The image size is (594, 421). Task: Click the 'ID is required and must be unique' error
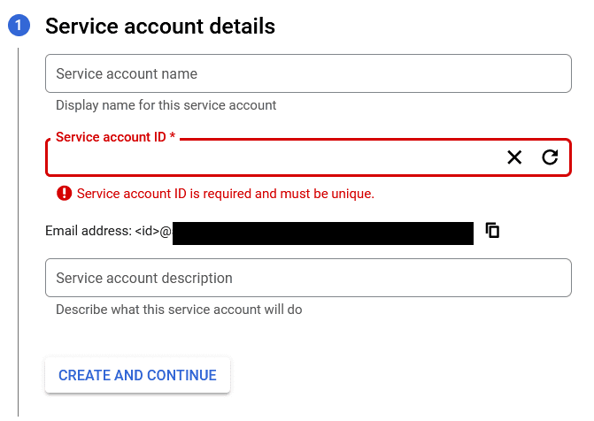pyautogui.click(x=226, y=194)
